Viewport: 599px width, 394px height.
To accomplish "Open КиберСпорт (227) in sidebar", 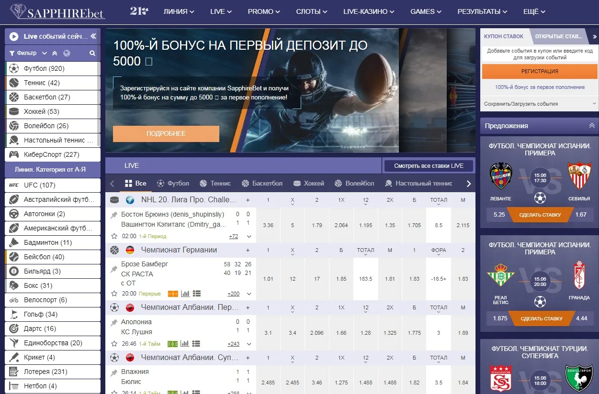I will click(53, 154).
